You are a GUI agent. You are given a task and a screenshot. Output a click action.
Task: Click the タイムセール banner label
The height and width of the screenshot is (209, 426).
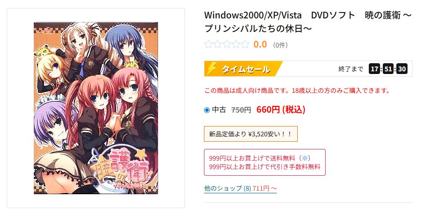[245, 70]
